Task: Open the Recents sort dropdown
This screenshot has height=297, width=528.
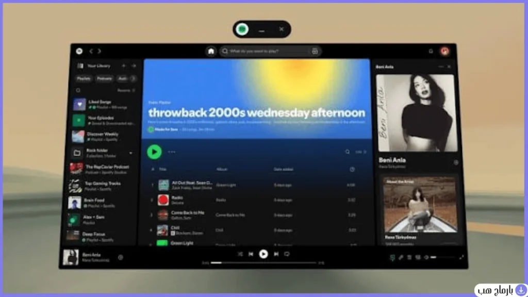Action: (126, 90)
